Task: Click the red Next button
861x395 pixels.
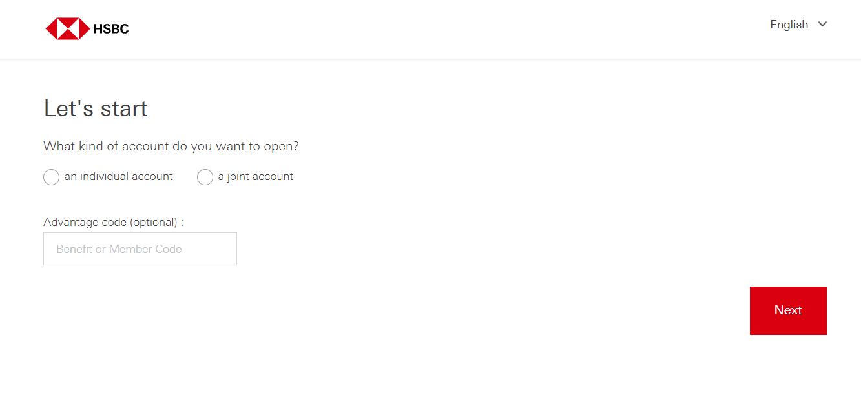Action: 788,310
